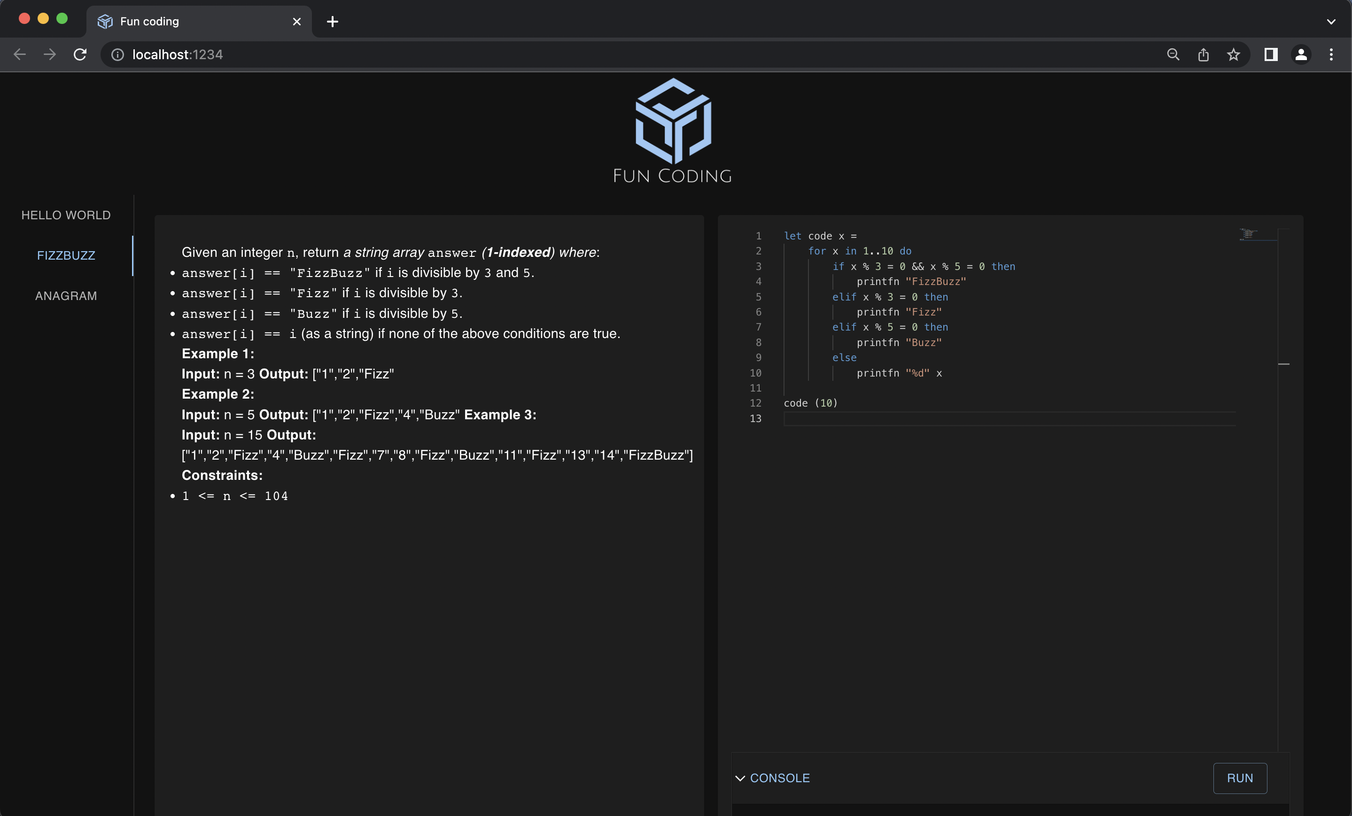This screenshot has height=816, width=1352.
Task: Select the FIZZBUZZ challenge
Action: pyautogui.click(x=66, y=255)
